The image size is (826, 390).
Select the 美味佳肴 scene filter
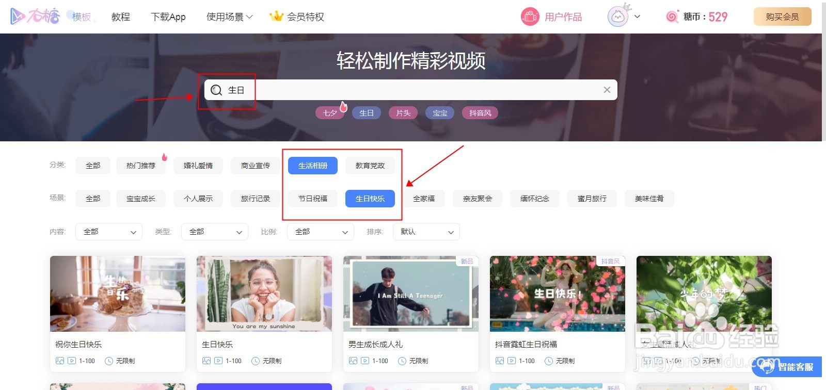pos(649,199)
